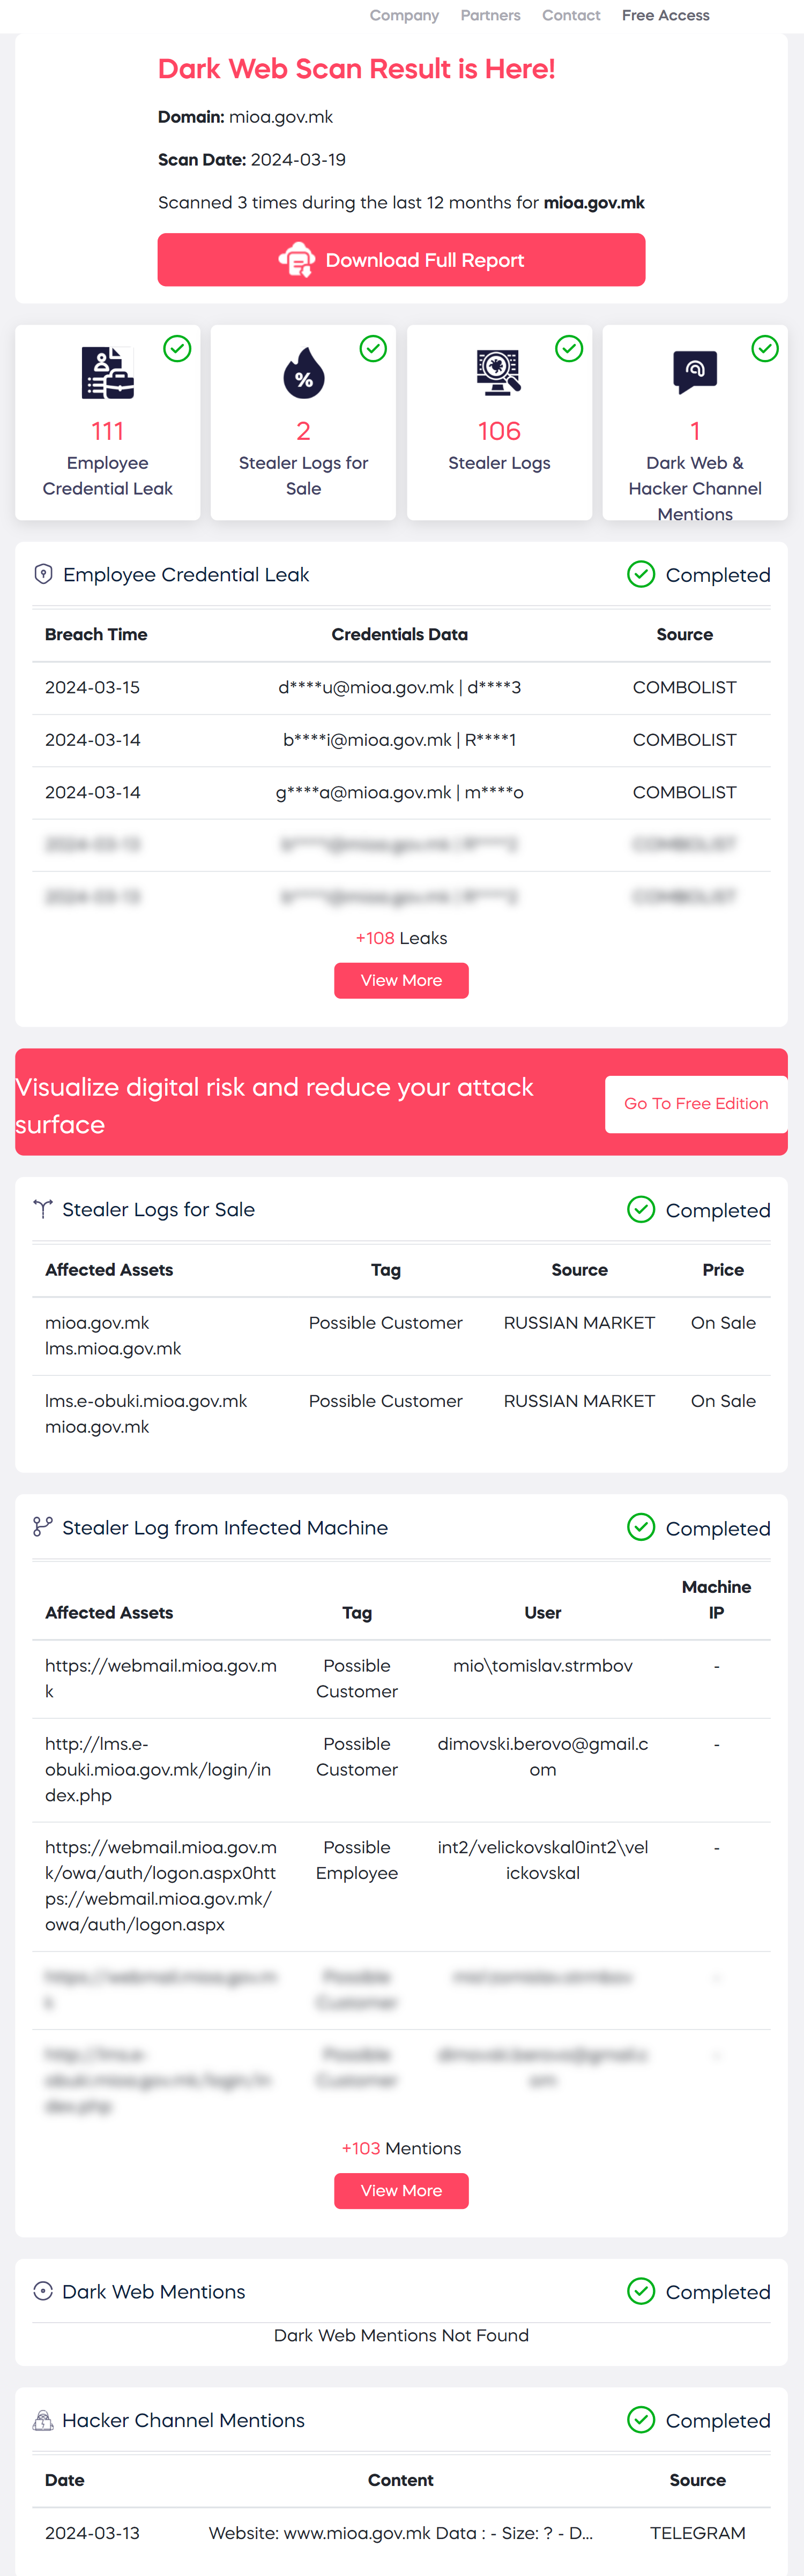Image resolution: width=804 pixels, height=2576 pixels.
Task: Open the Free Access link
Action: (665, 15)
